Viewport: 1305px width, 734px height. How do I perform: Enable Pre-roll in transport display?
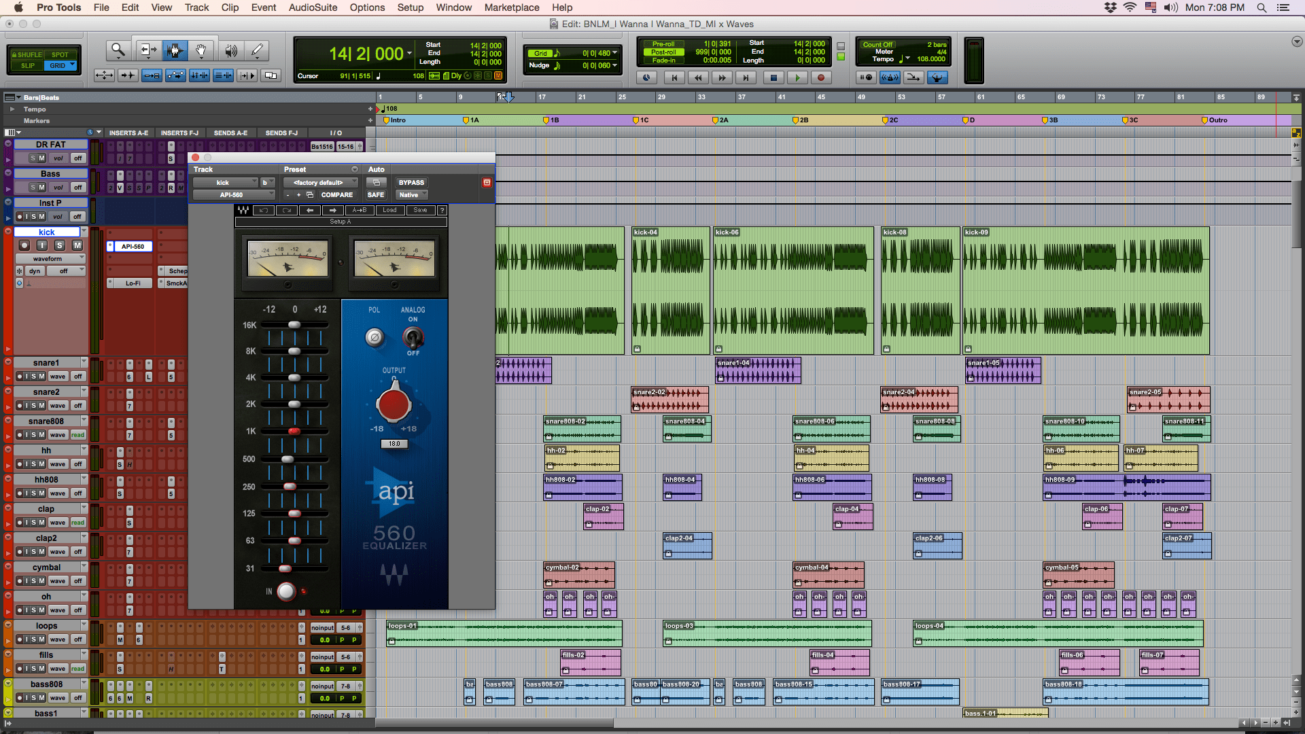coord(663,44)
